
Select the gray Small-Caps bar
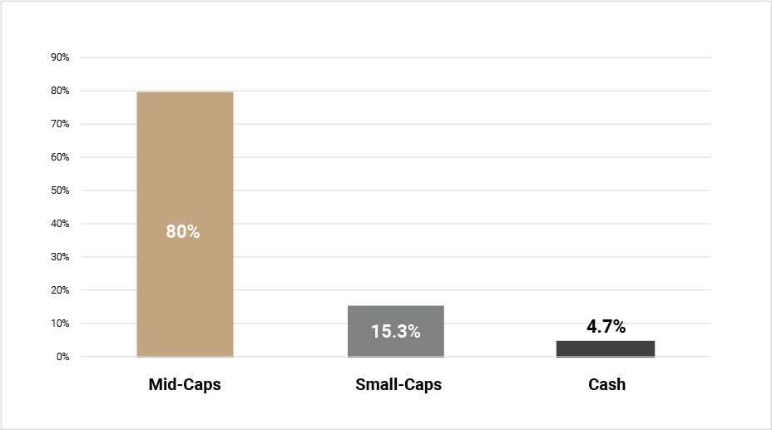(x=396, y=331)
